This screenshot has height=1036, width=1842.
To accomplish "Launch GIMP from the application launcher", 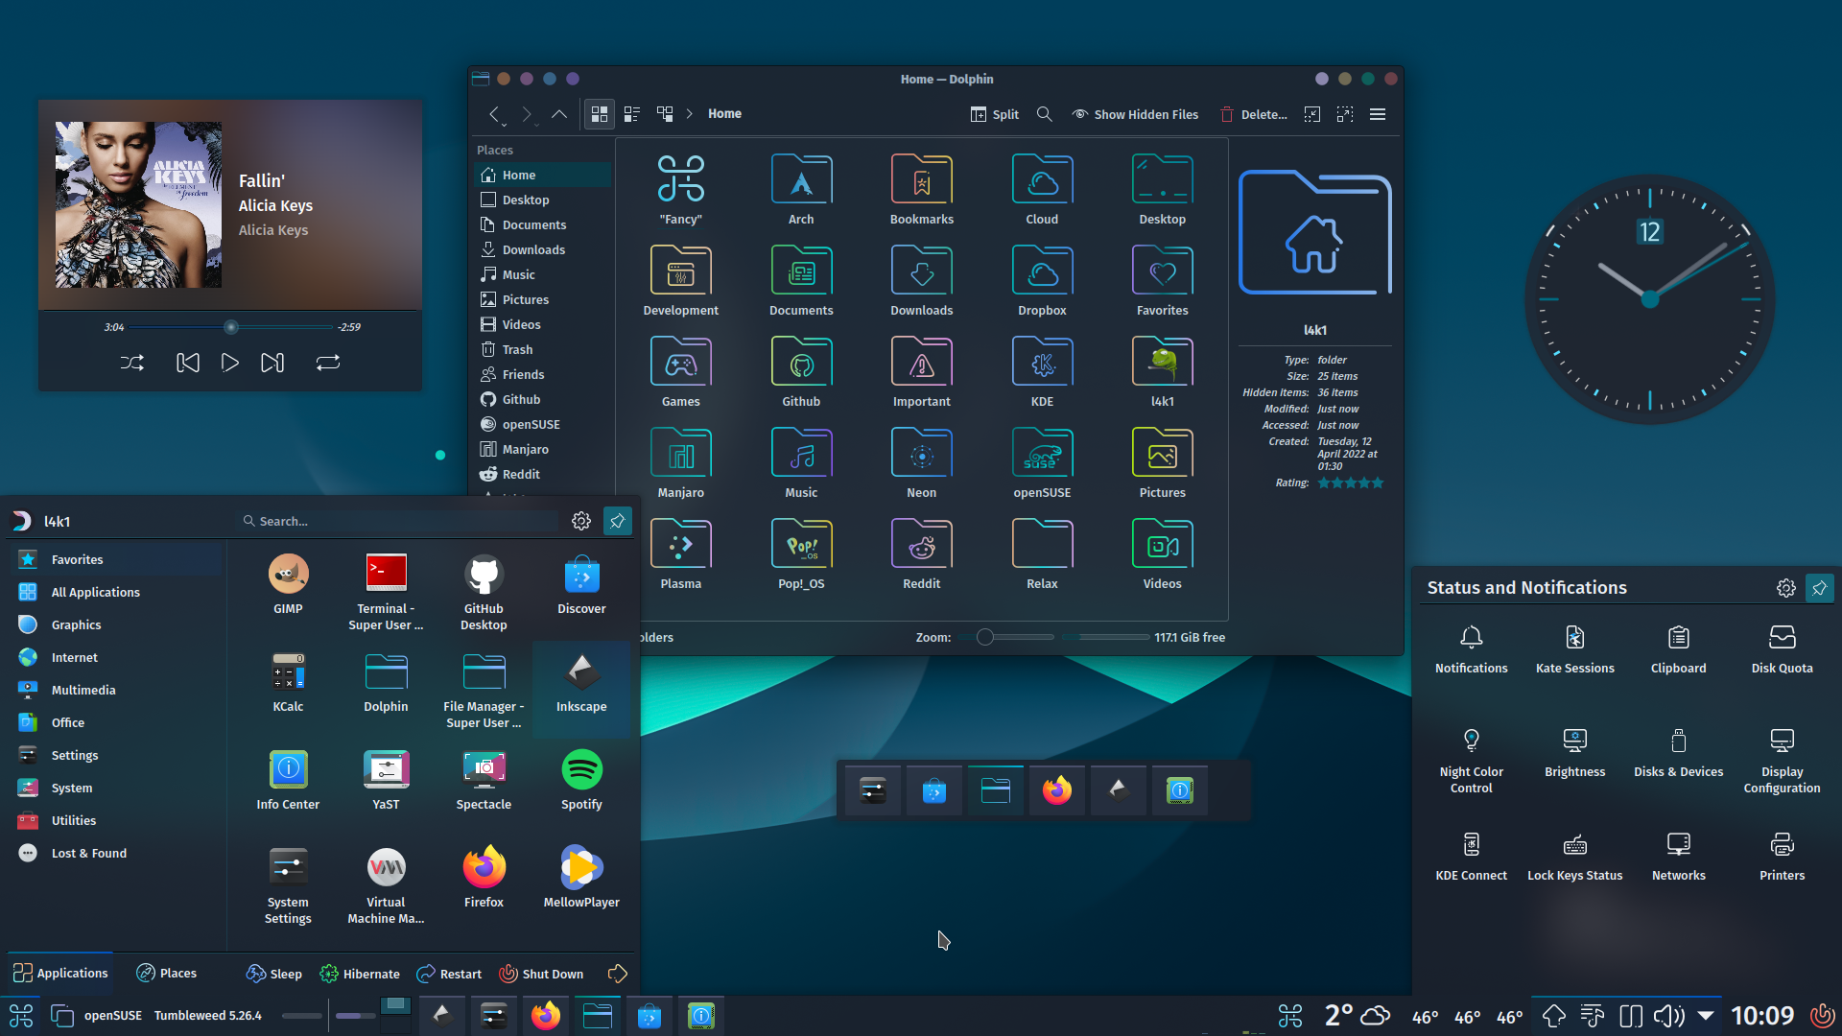I will (x=288, y=583).
